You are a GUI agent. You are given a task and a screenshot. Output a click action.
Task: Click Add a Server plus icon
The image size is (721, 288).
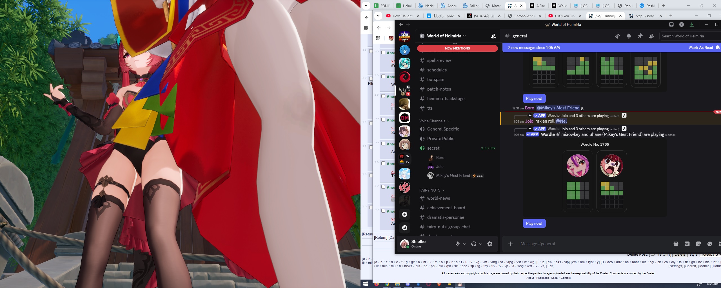click(405, 214)
